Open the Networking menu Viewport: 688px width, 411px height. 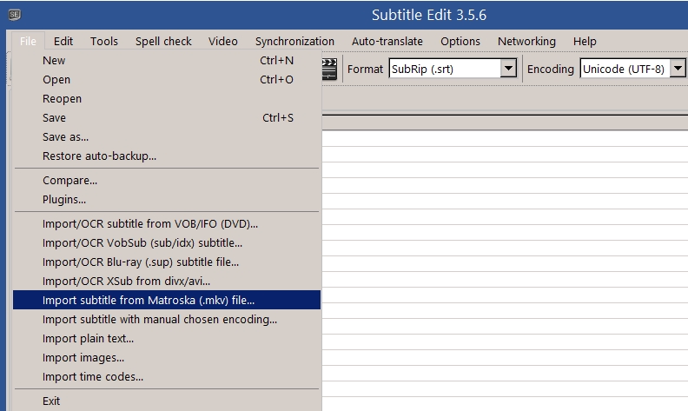[526, 41]
